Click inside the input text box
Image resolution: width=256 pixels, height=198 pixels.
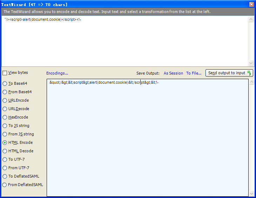[125, 41]
